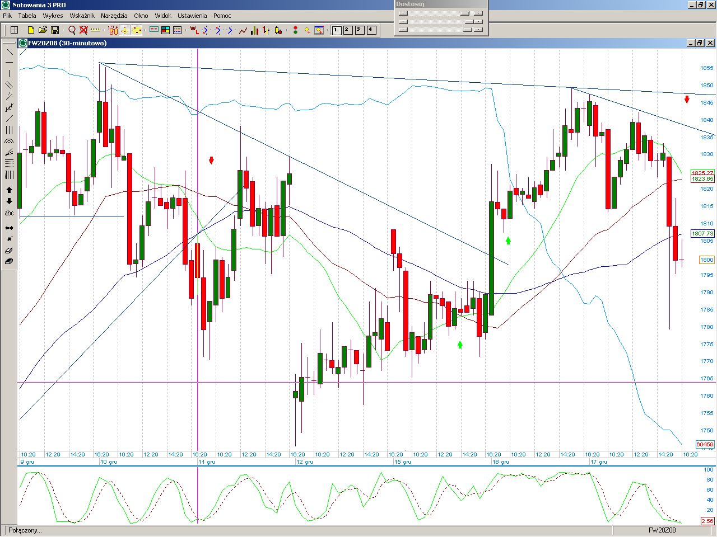This screenshot has width=717, height=537.
Task: Click the 13/90 numbers icon in the toolbar
Action: (x=113, y=30)
